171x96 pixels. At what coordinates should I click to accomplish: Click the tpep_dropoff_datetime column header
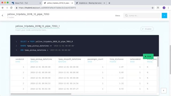[70, 59]
